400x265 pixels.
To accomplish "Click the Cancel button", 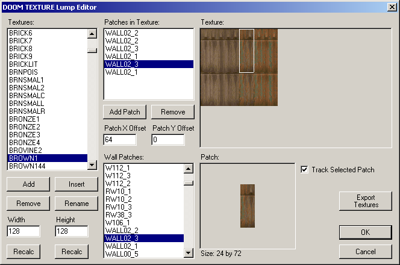I will click(366, 252).
